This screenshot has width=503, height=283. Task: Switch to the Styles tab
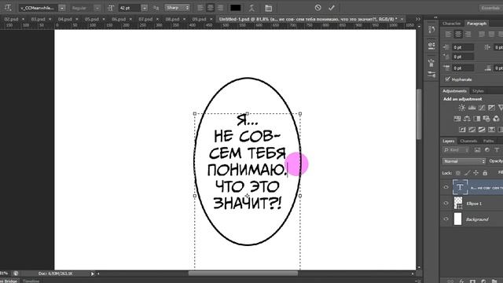tap(478, 91)
